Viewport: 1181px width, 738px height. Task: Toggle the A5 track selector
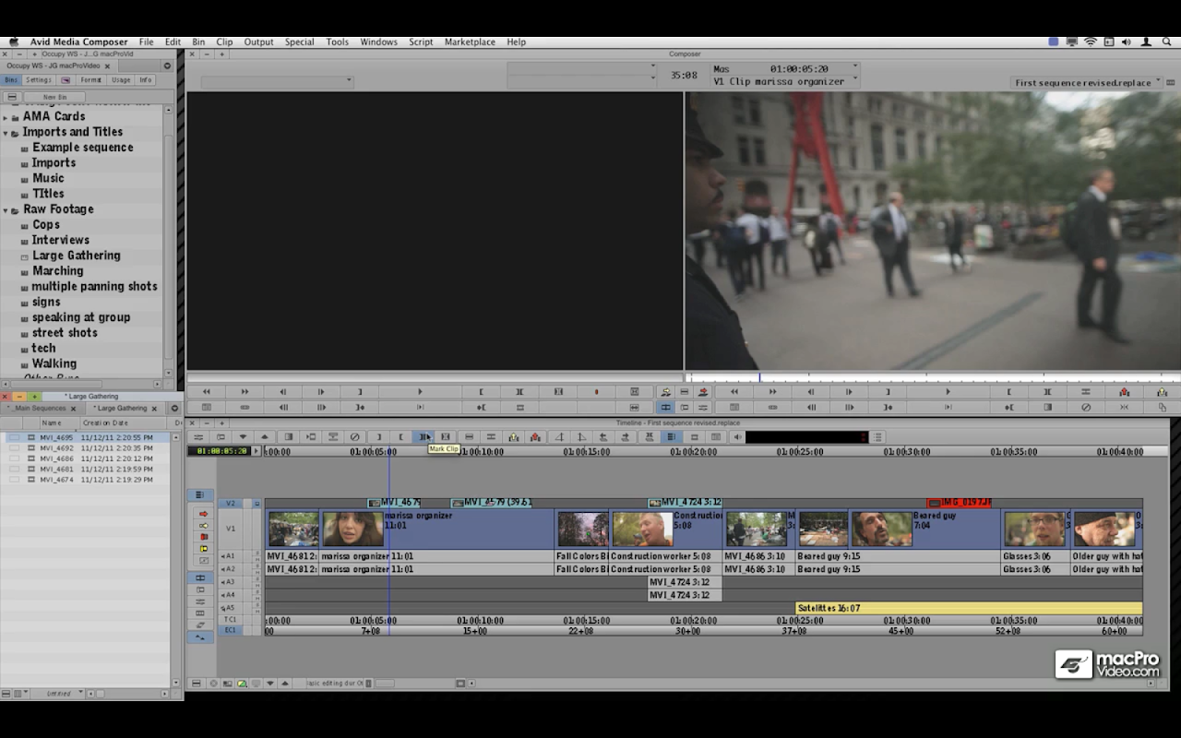point(232,608)
